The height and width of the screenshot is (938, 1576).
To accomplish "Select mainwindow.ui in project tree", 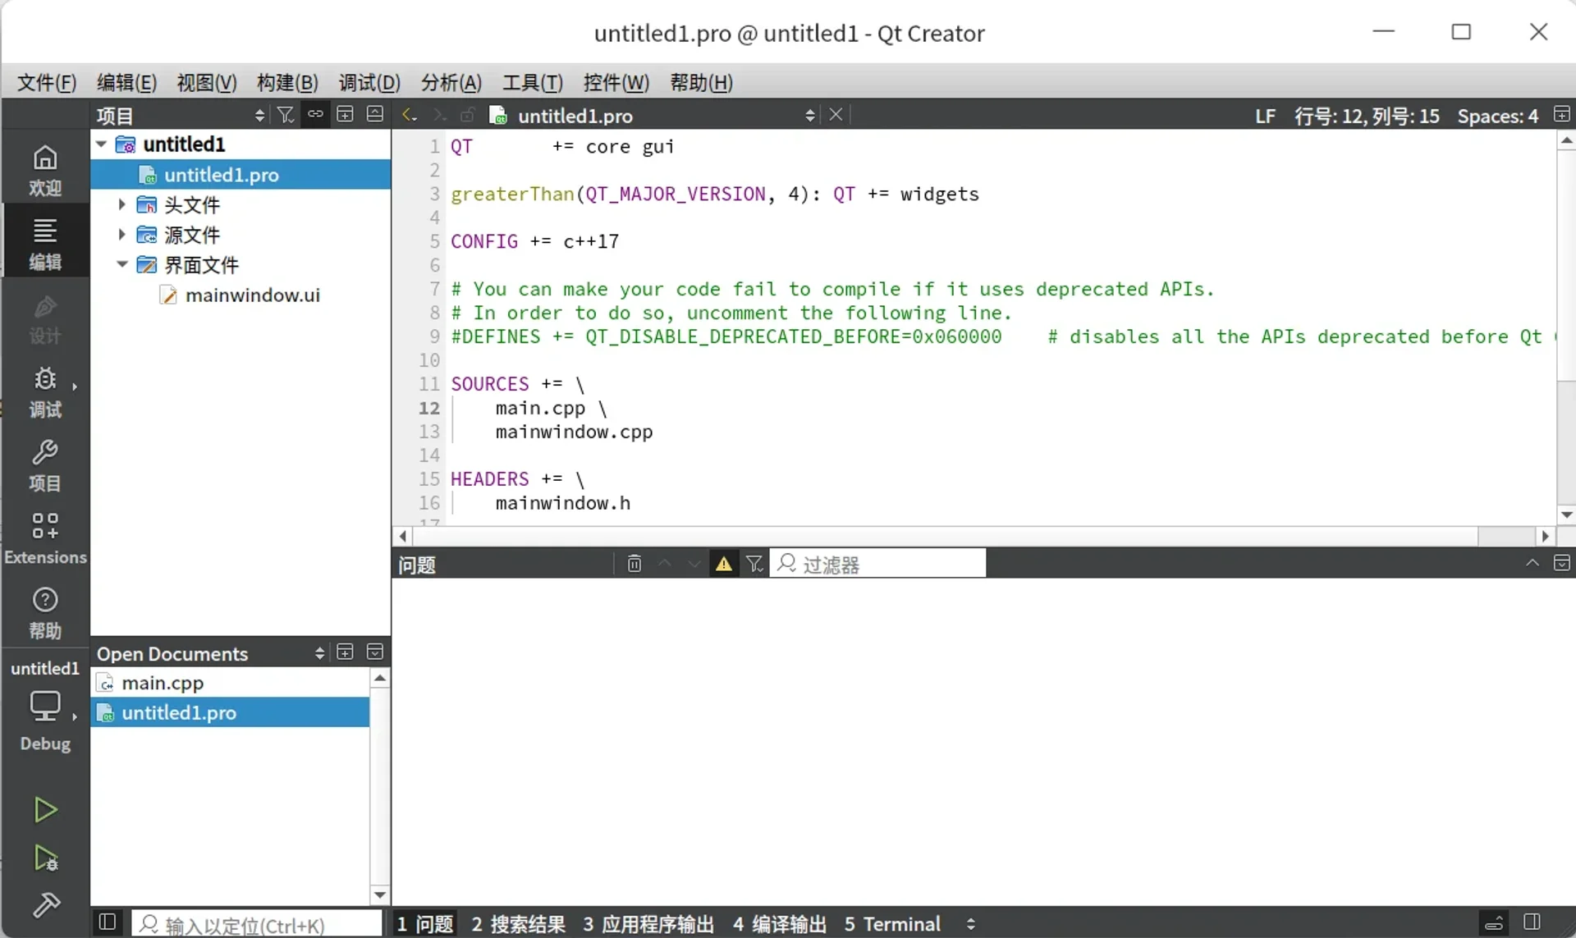I will [x=252, y=295].
